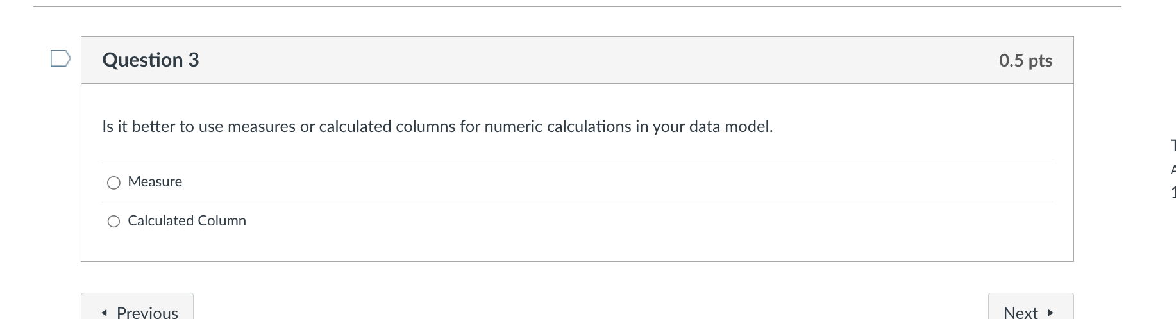Click the blank Calculated Column answer row area
Viewport: 1176px width, 319px height.
[x=648, y=221]
